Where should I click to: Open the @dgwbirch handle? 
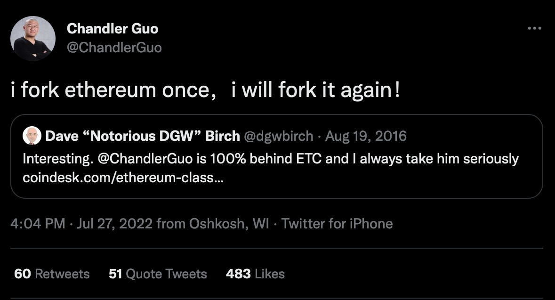click(x=278, y=136)
